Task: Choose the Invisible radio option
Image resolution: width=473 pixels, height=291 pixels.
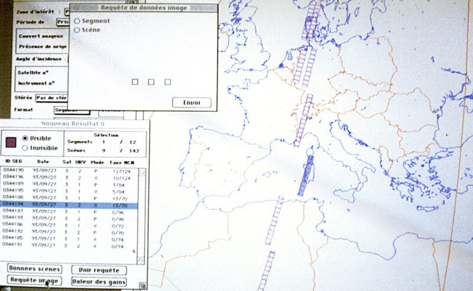Action: [25, 148]
